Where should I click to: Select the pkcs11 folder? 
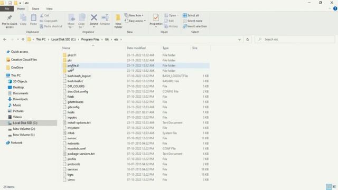point(72,55)
